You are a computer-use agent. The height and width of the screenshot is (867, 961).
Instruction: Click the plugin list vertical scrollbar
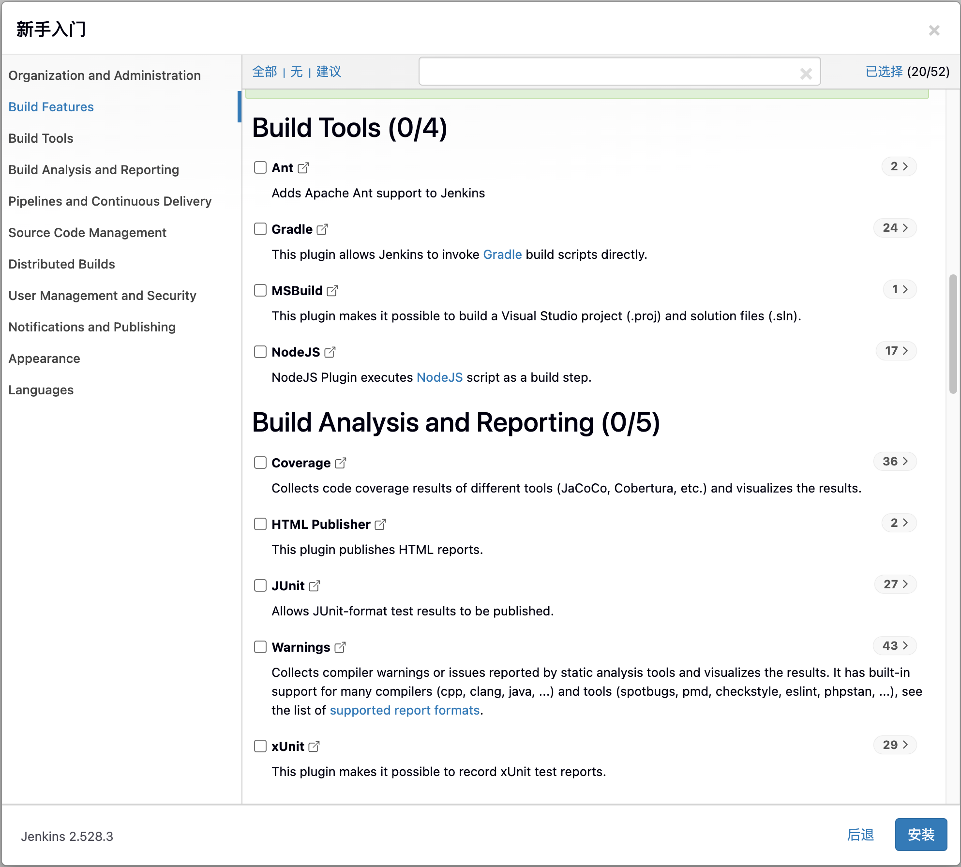point(953,334)
